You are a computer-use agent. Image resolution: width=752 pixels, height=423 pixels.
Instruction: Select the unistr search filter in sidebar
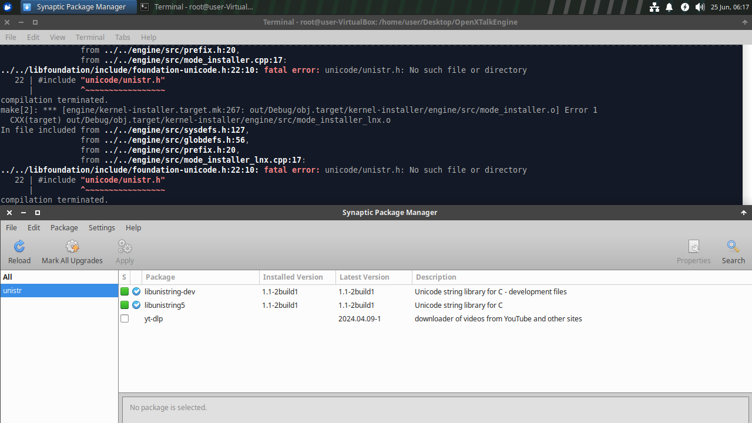pyautogui.click(x=59, y=290)
